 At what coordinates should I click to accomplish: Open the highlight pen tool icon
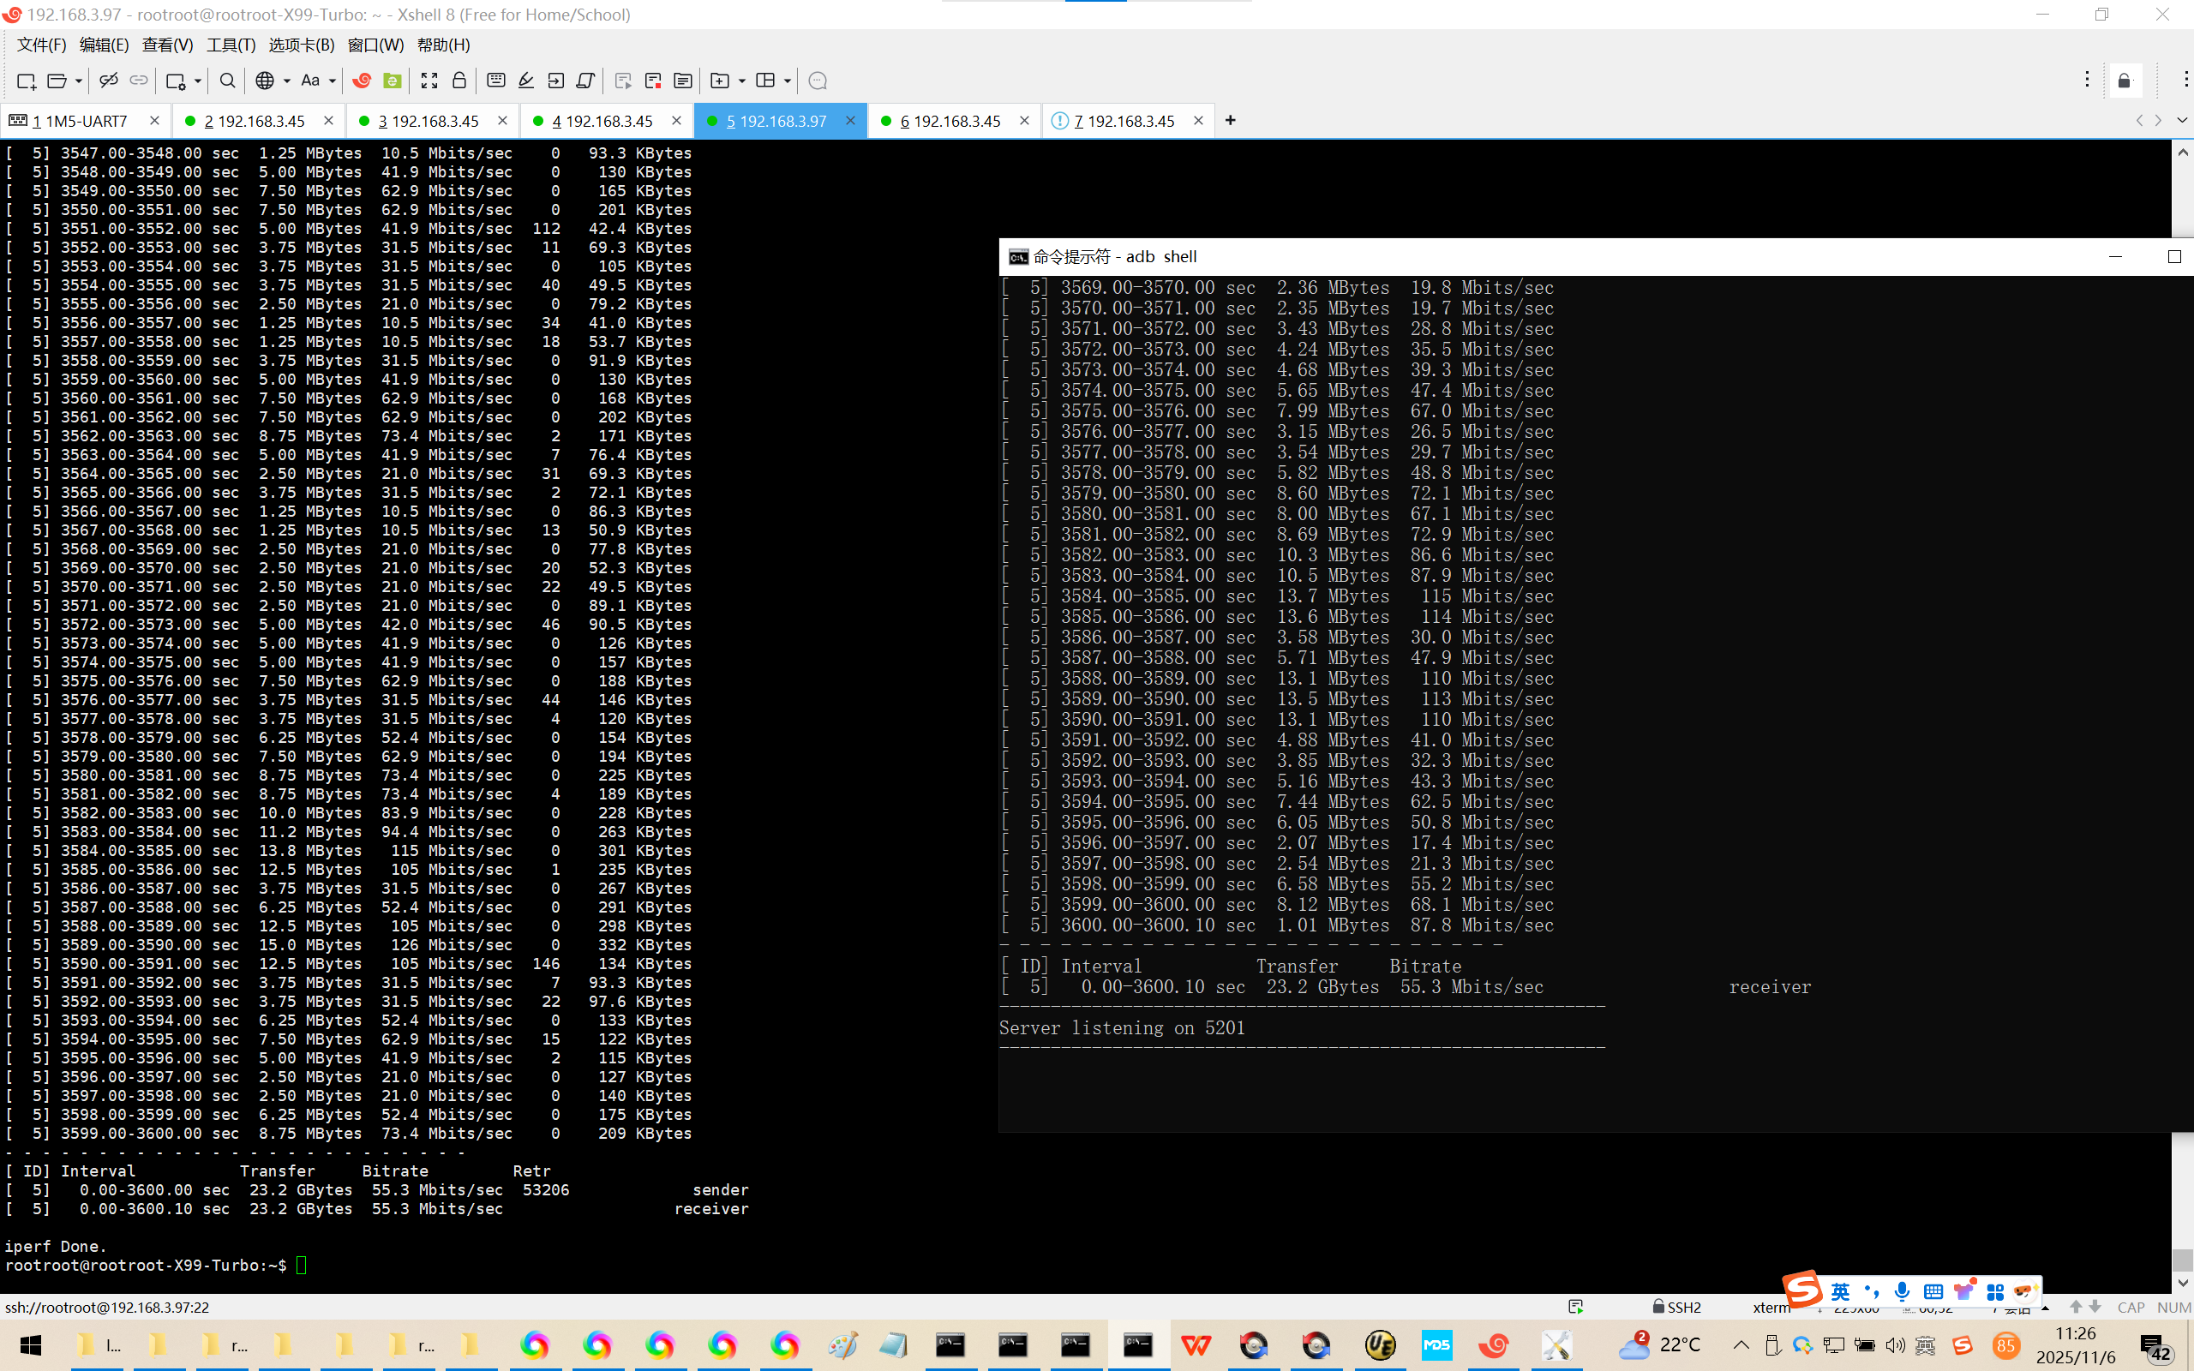tap(526, 81)
